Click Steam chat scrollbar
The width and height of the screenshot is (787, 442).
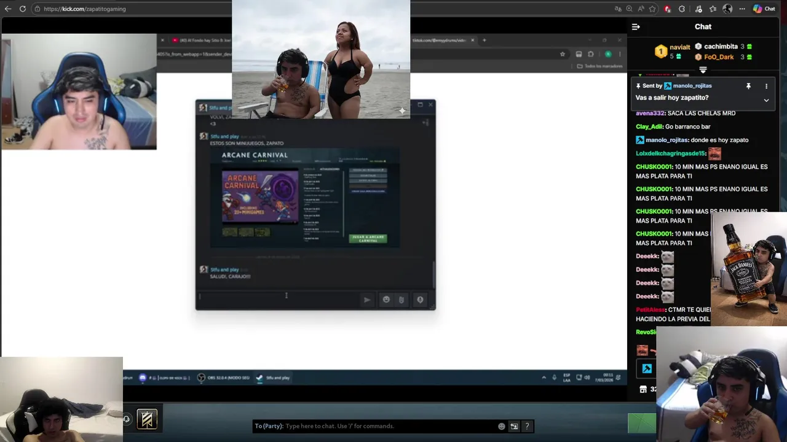433,275
